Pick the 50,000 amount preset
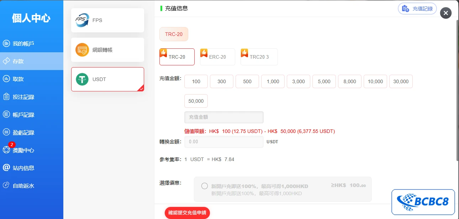This screenshot has width=459, height=219. pos(196,101)
